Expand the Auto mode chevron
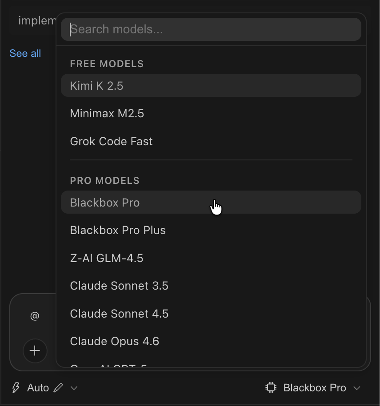380x406 pixels. pyautogui.click(x=74, y=388)
